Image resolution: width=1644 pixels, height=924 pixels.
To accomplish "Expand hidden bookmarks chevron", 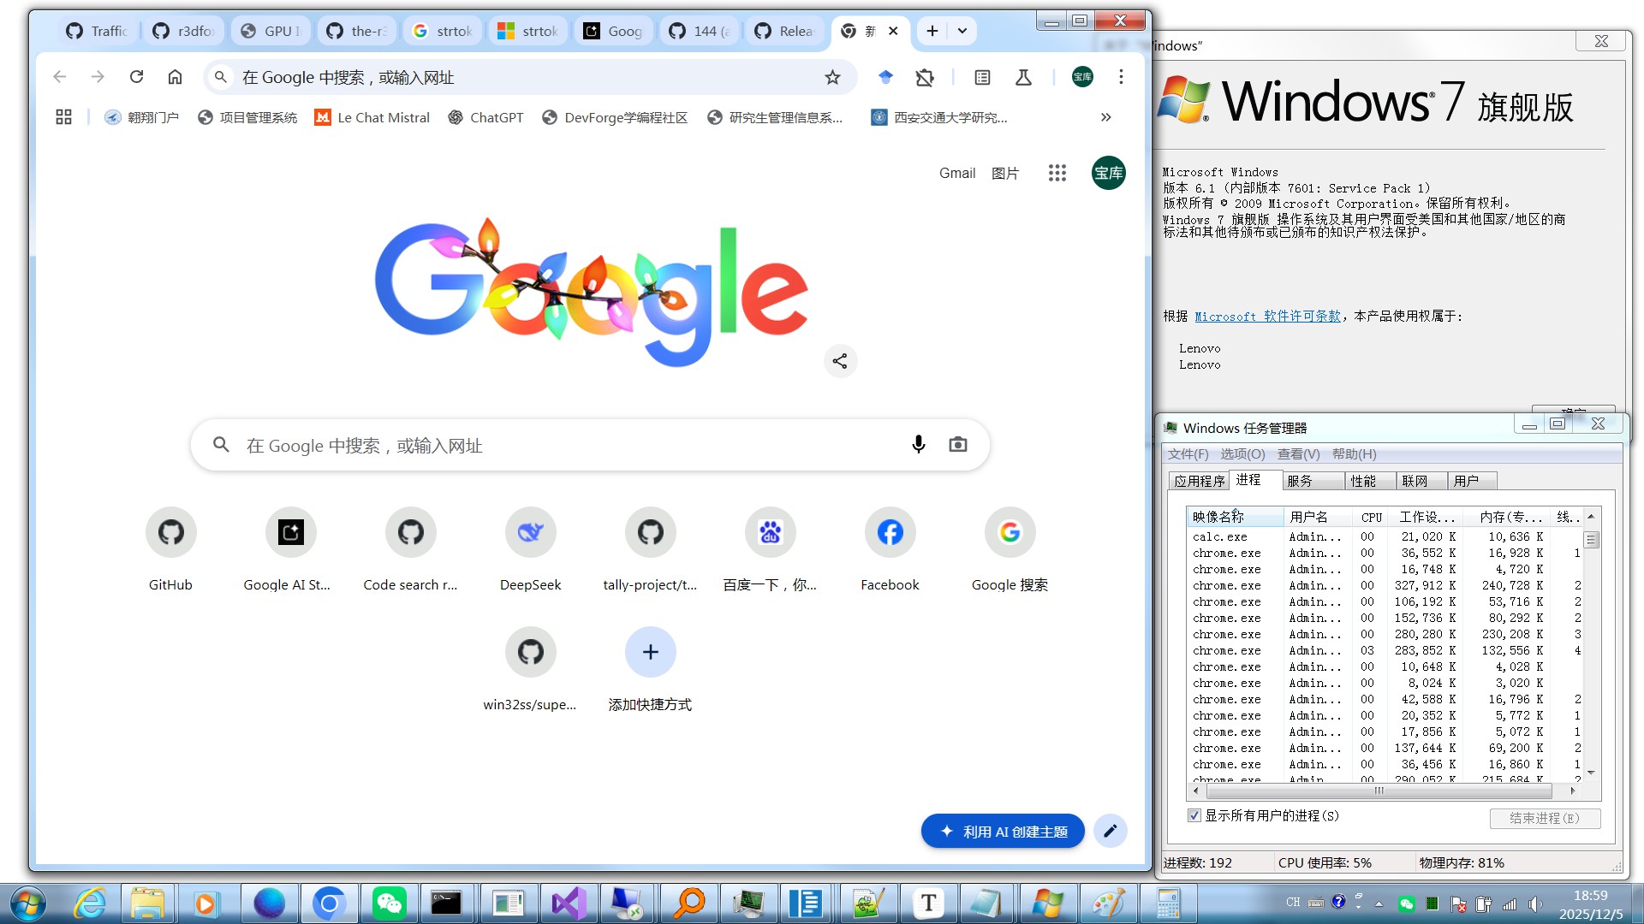I will [1105, 117].
